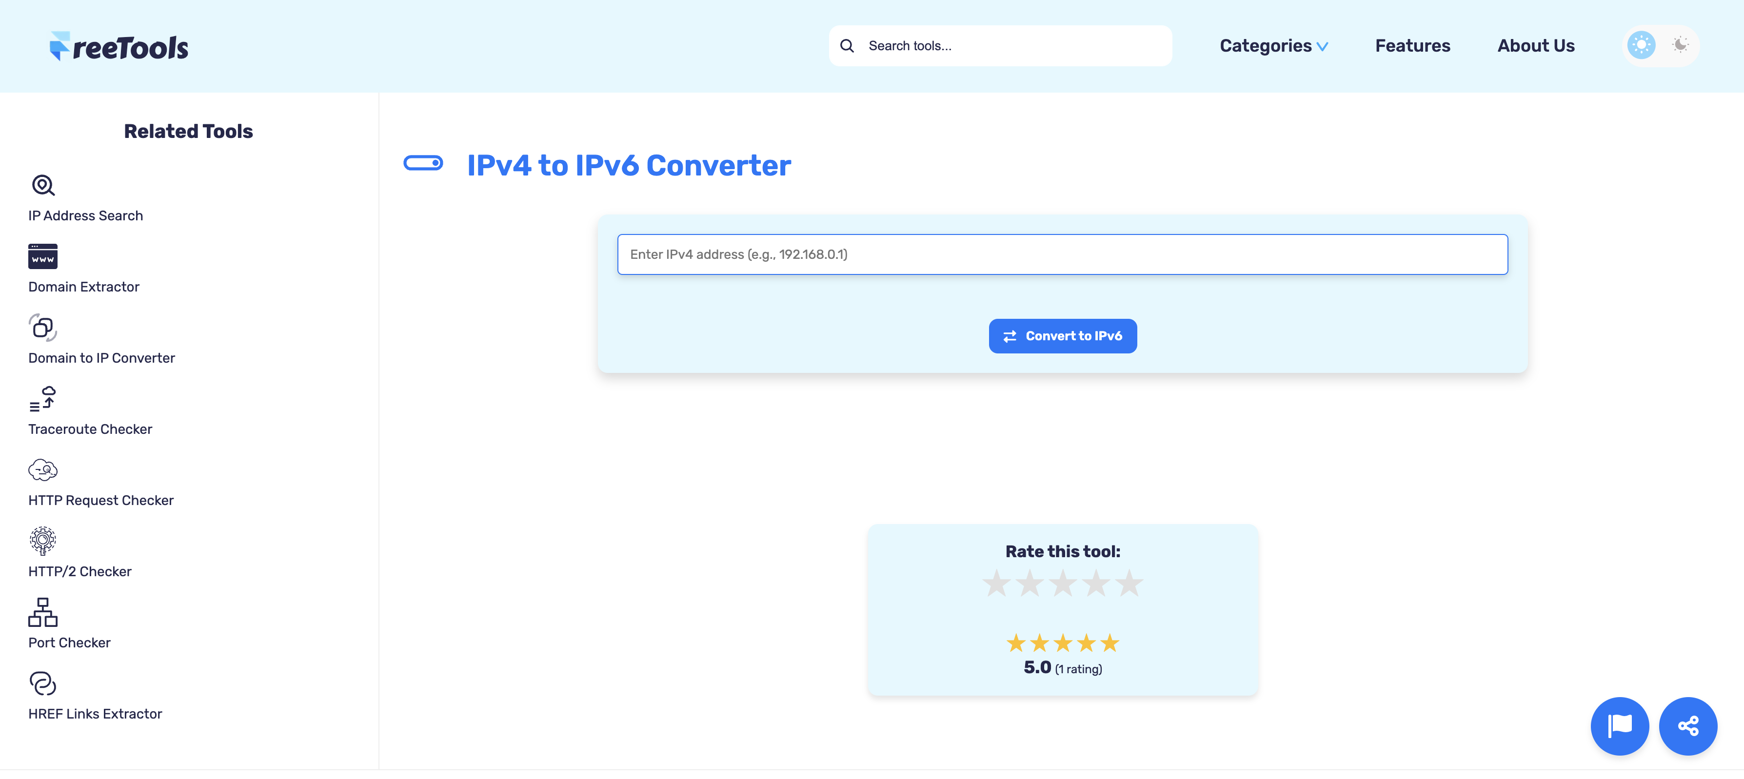Expand the Categories dropdown

tap(1273, 45)
